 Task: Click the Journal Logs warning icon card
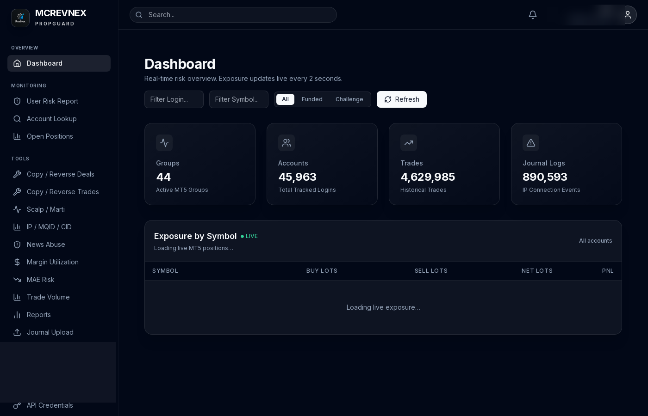(531, 143)
